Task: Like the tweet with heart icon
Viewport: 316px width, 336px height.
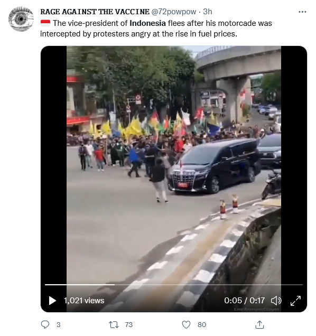Action: coord(186,325)
